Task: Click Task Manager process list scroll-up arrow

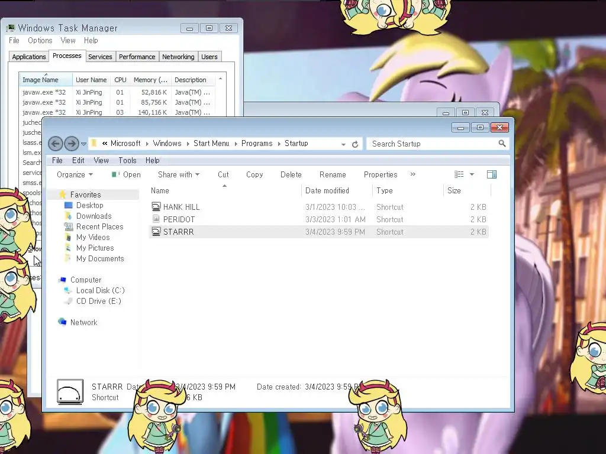Action: pos(220,79)
